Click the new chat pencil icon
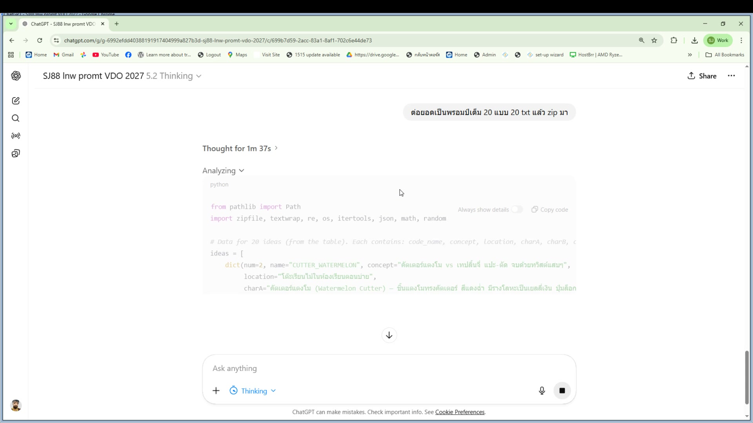Viewport: 753px width, 423px height. [x=16, y=101]
